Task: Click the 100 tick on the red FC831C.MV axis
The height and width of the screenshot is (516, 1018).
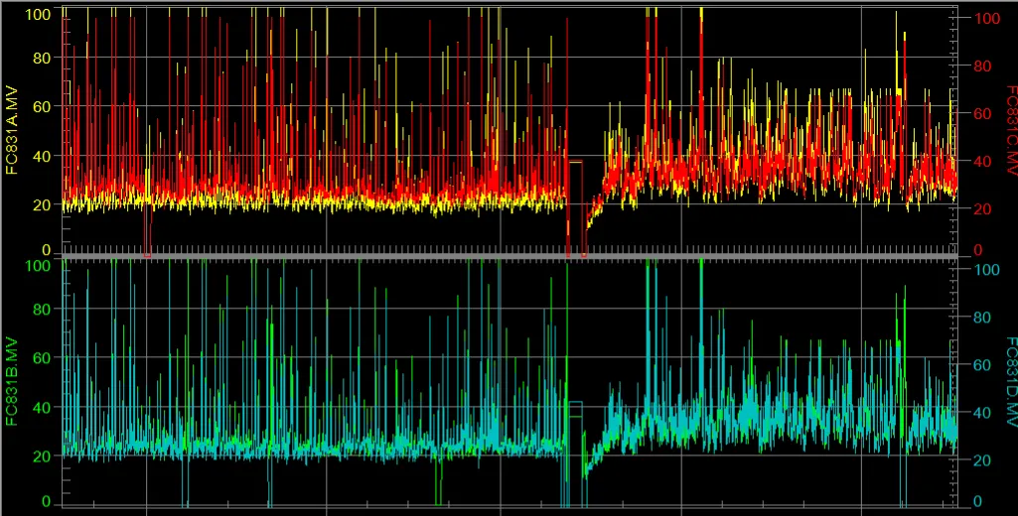Action: tap(986, 18)
